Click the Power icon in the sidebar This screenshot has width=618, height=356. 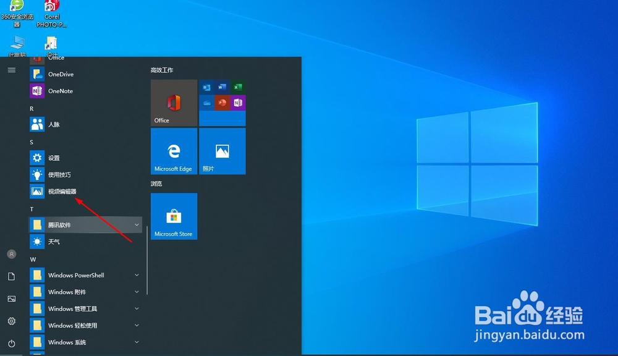tap(11, 344)
